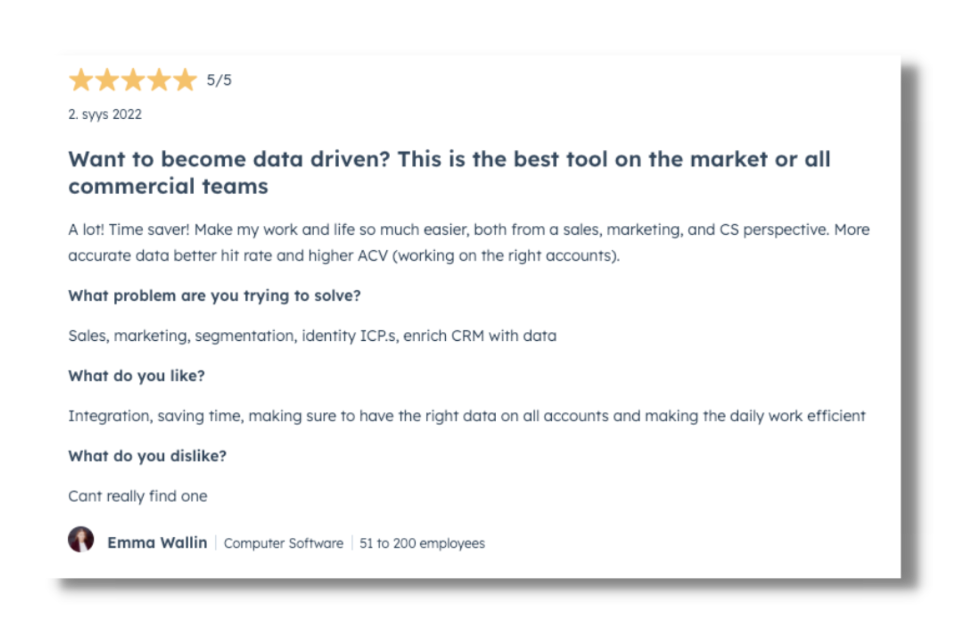Viewport: 954px width, 636px height.
Task: Click the 'A lot! Time saver!' opening text
Action: (128, 229)
